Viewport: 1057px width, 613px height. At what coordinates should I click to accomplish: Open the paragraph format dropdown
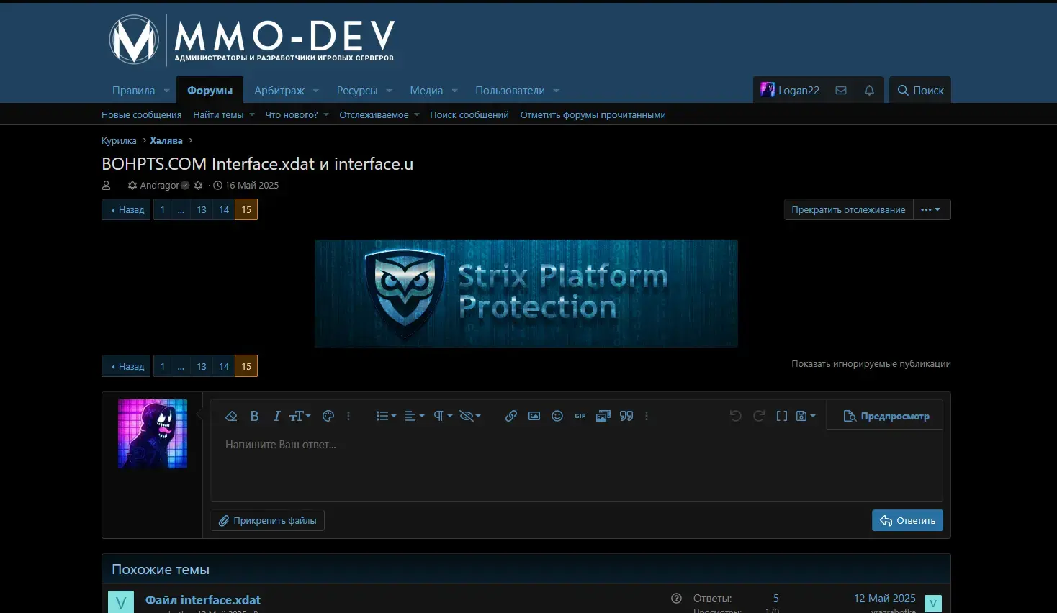point(442,416)
